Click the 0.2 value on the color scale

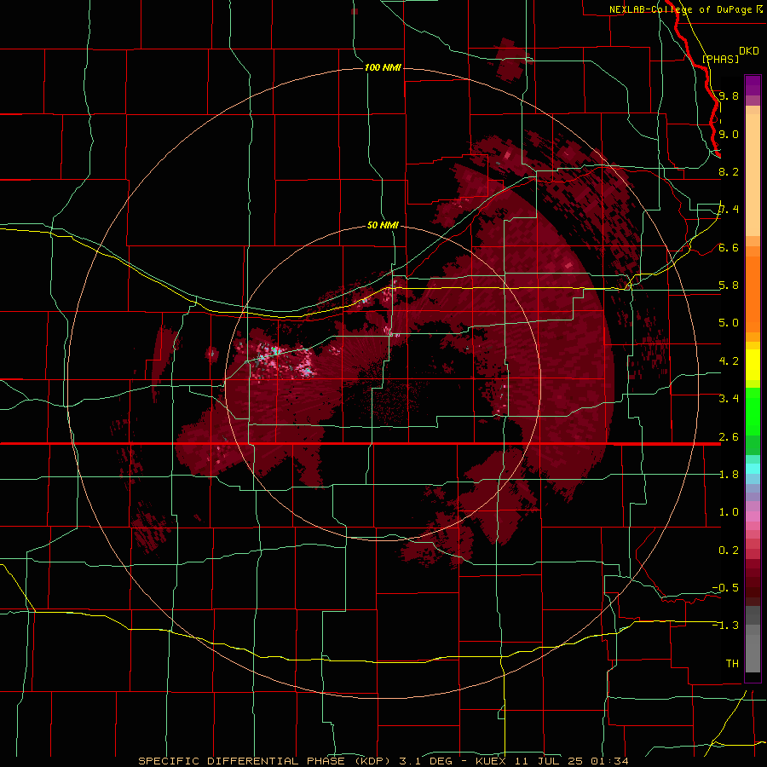[729, 551]
